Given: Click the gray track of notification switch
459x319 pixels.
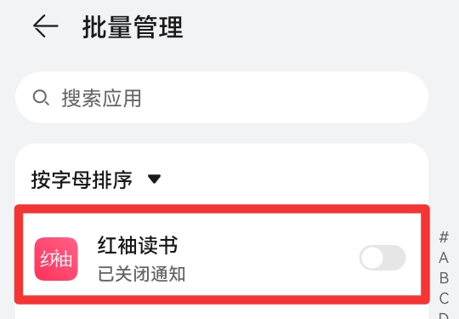Looking at the screenshot, I should [x=395, y=258].
